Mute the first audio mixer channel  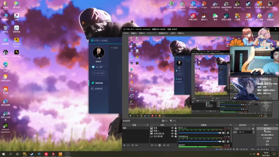point(224,133)
